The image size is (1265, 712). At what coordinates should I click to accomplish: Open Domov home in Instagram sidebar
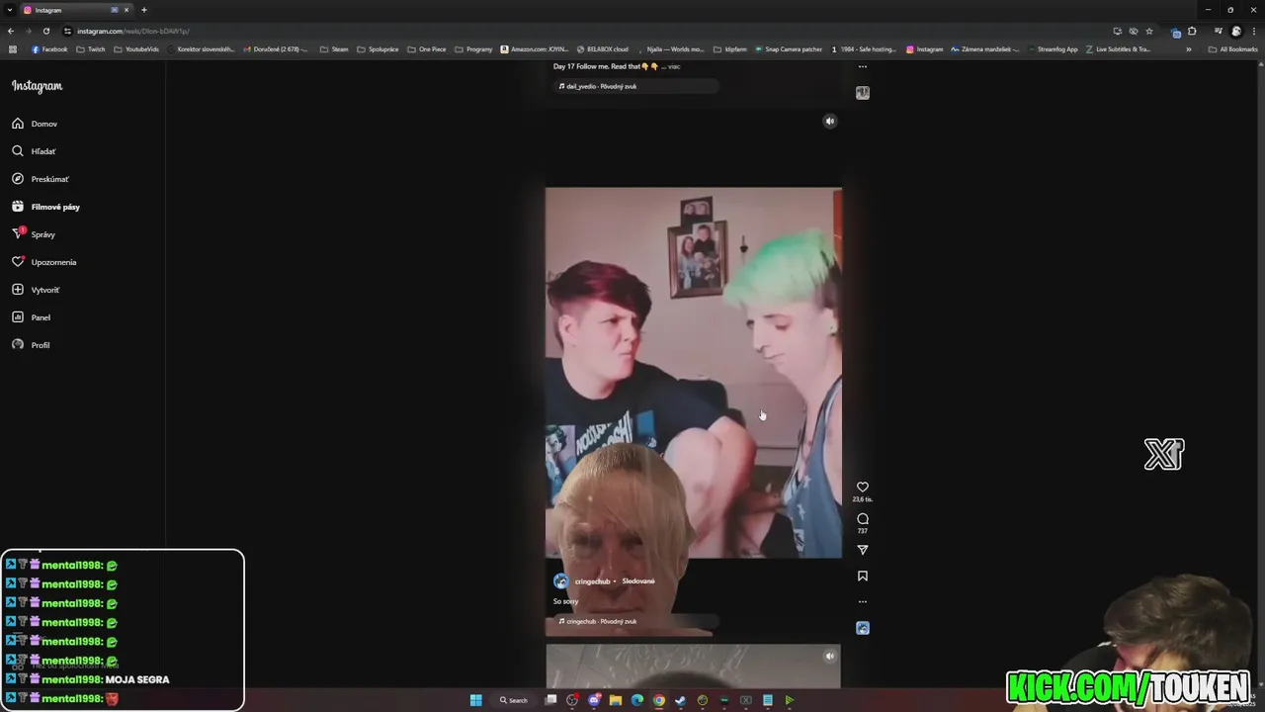[35, 124]
